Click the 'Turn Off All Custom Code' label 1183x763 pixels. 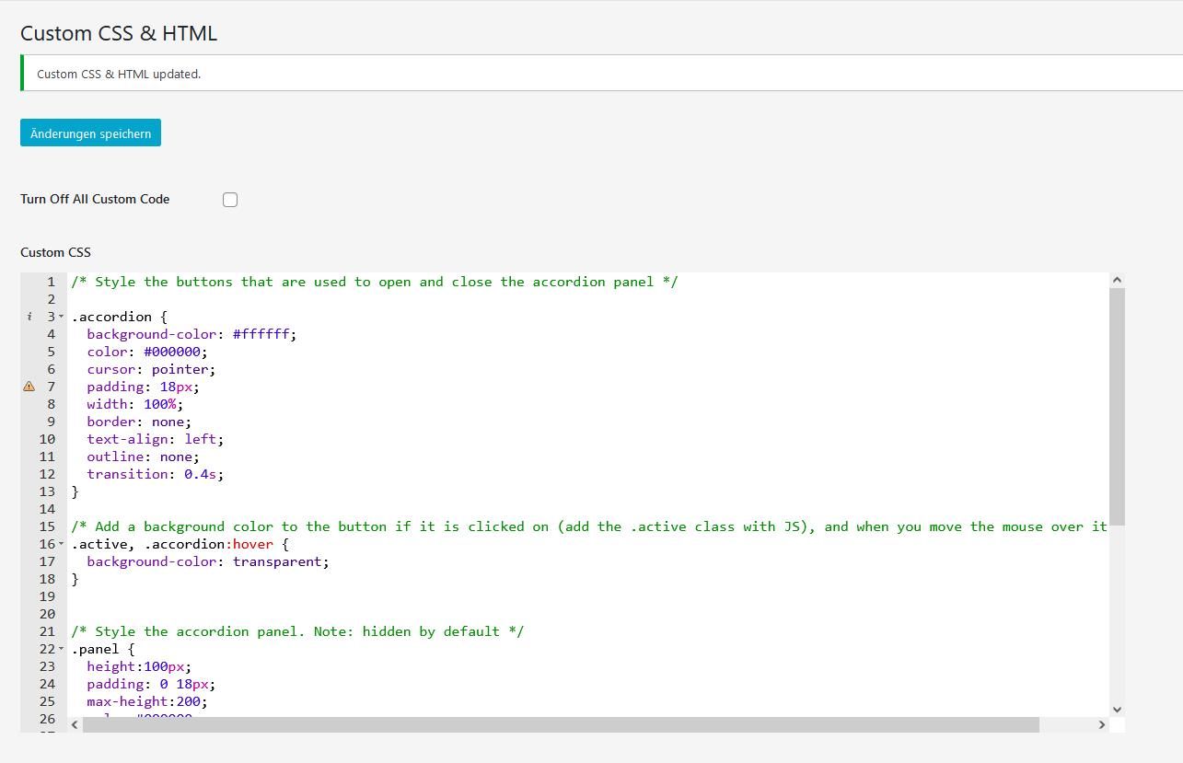(x=95, y=199)
